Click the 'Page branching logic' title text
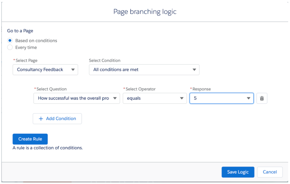This screenshot has width=290, height=184. point(145,12)
